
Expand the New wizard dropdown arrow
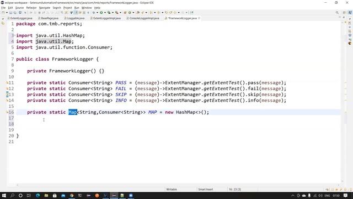[7, 13]
